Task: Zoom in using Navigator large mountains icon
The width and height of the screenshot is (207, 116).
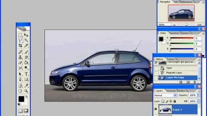Action: click(x=199, y=24)
